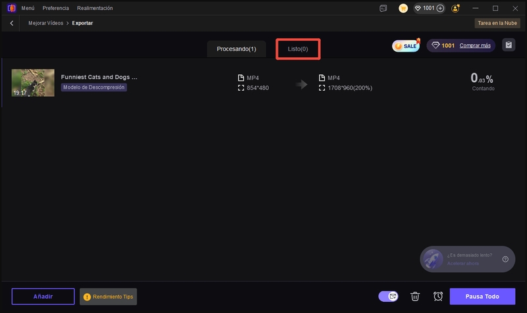This screenshot has width=527, height=313.
Task: Click the Exportar breadcrumb label
Action: pos(82,23)
